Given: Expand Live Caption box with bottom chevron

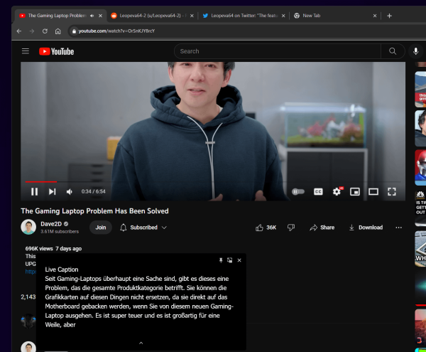Looking at the screenshot, I should tap(141, 343).
